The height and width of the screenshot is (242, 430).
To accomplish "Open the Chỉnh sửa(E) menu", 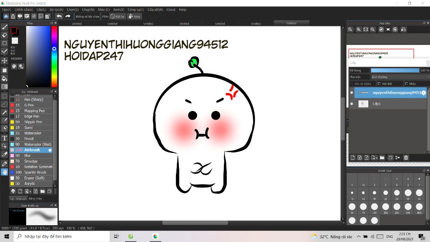I will coord(24,10).
